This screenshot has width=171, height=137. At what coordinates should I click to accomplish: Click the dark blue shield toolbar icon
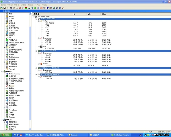[48, 8]
